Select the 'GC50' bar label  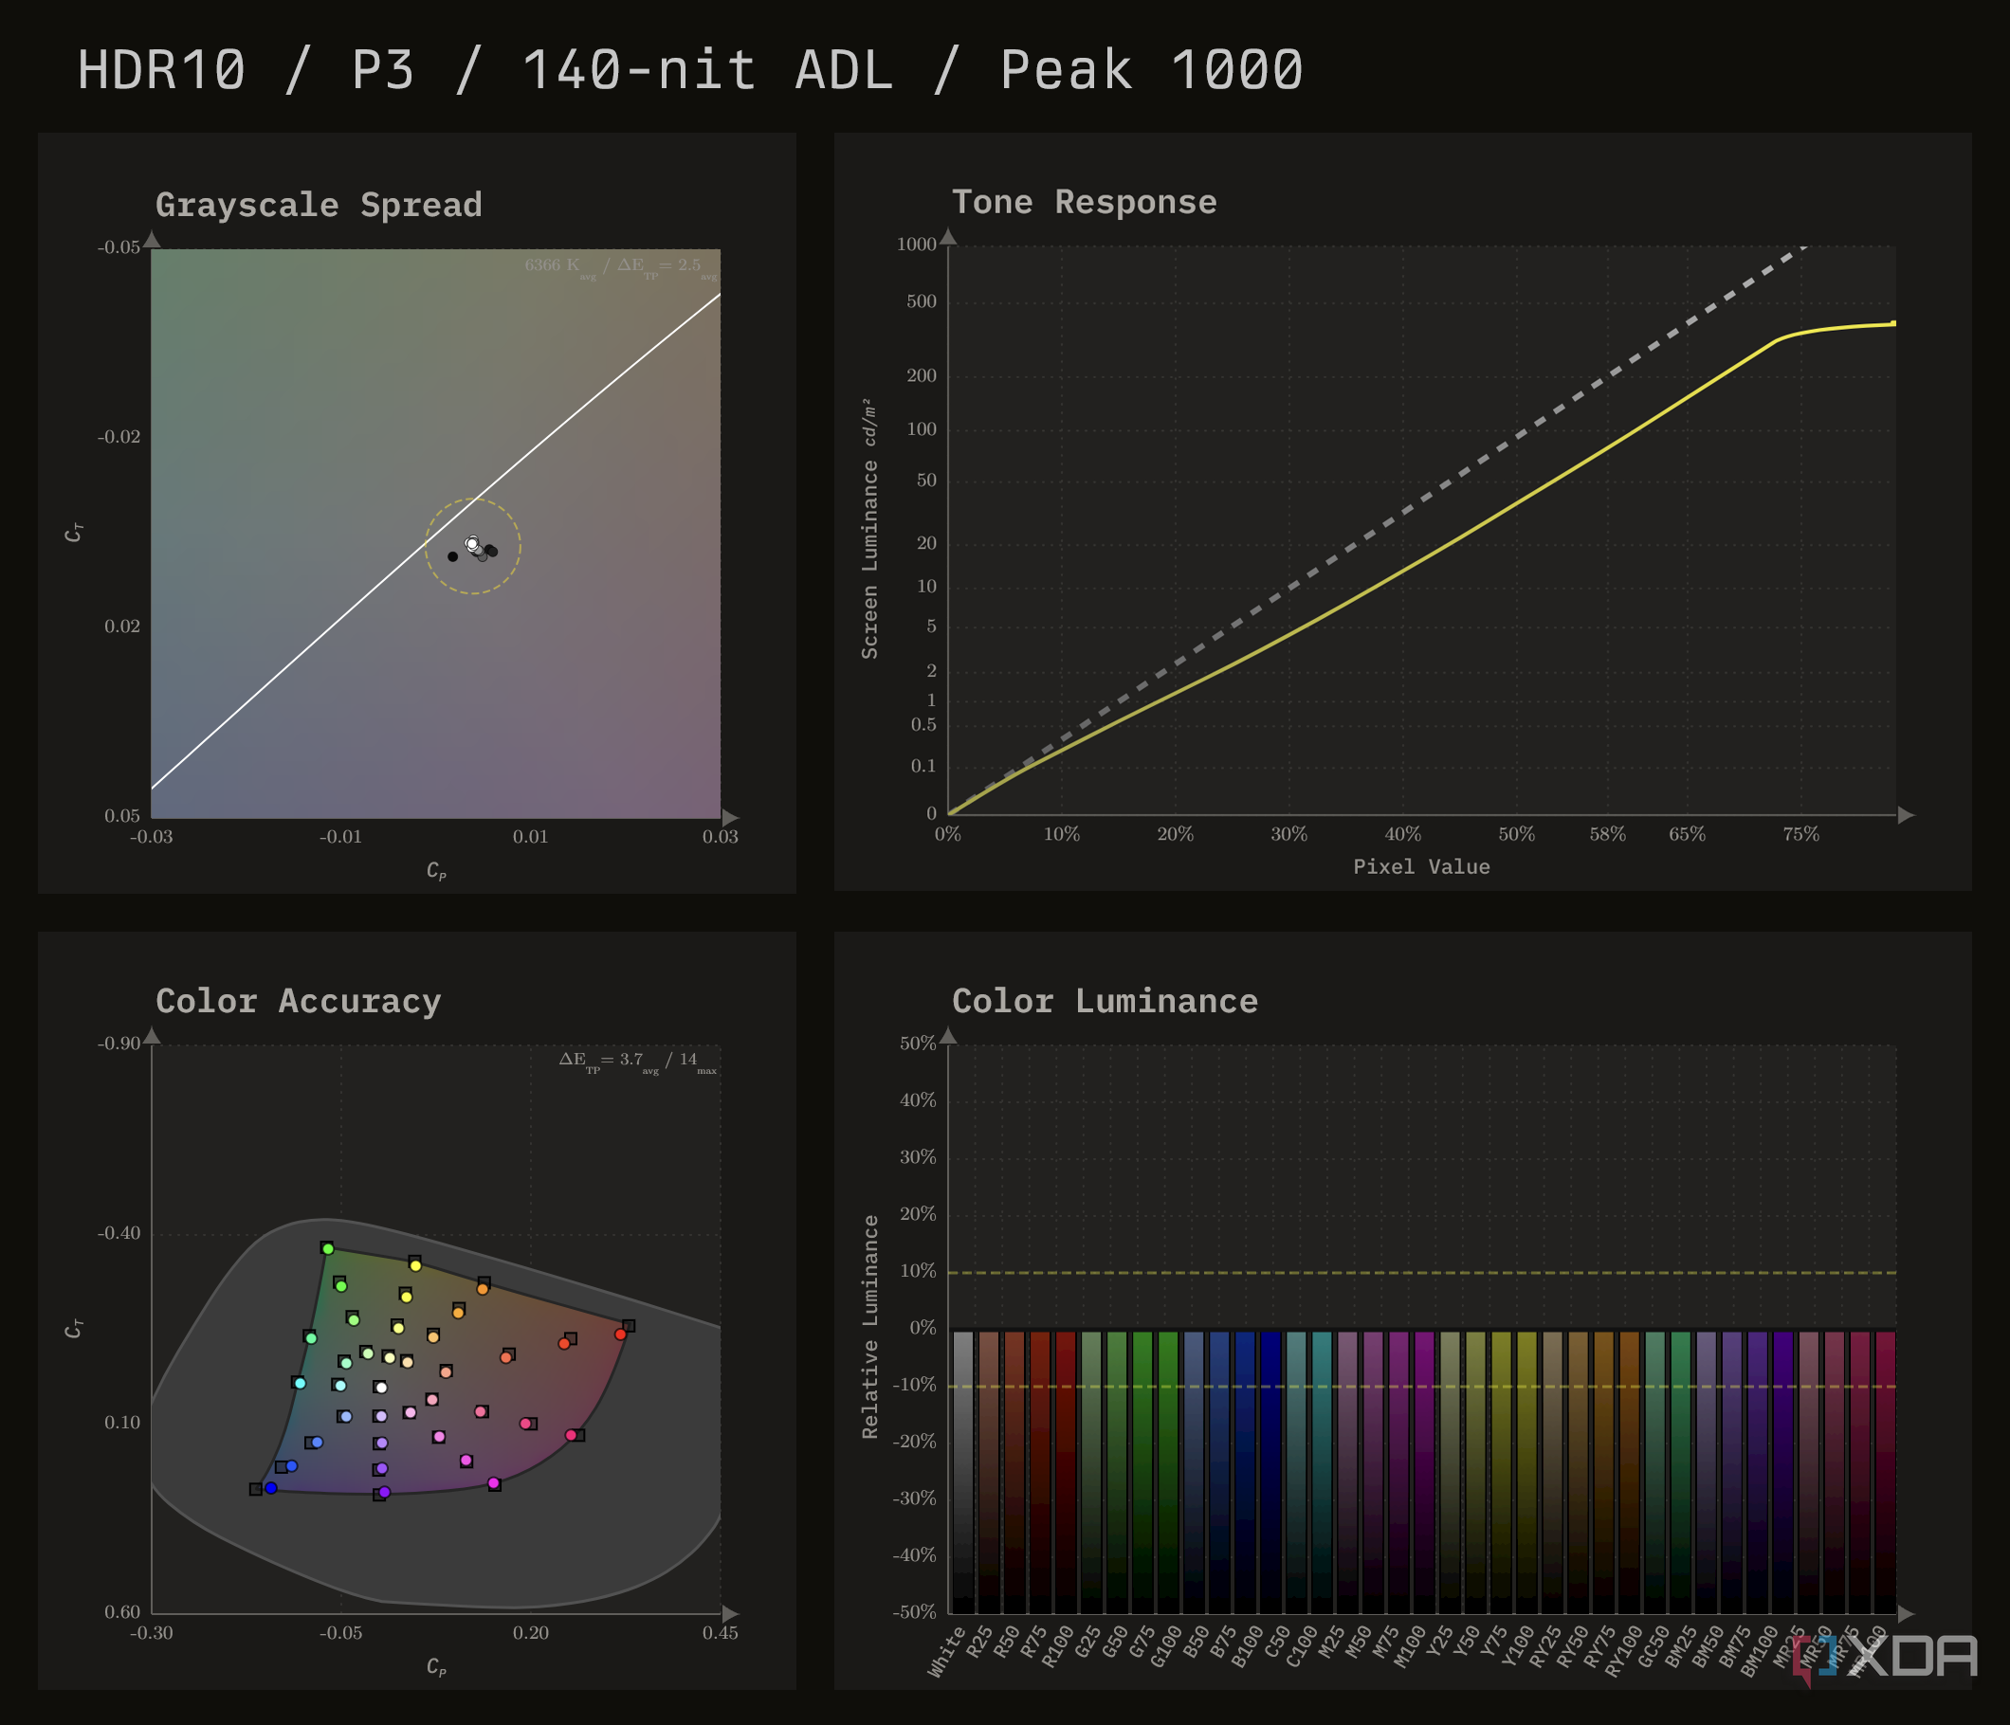[1652, 1647]
